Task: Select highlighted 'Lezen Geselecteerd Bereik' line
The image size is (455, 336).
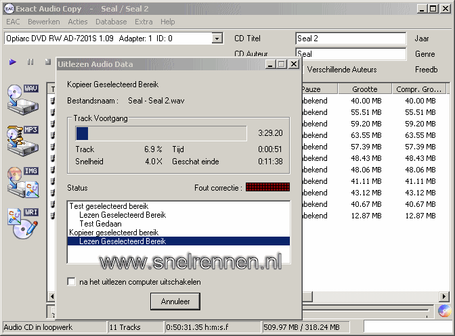Action: tap(179, 241)
